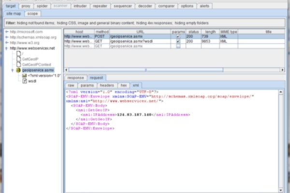Open the decoder tab
The width and height of the screenshot is (290, 193).
(x=145, y=6)
